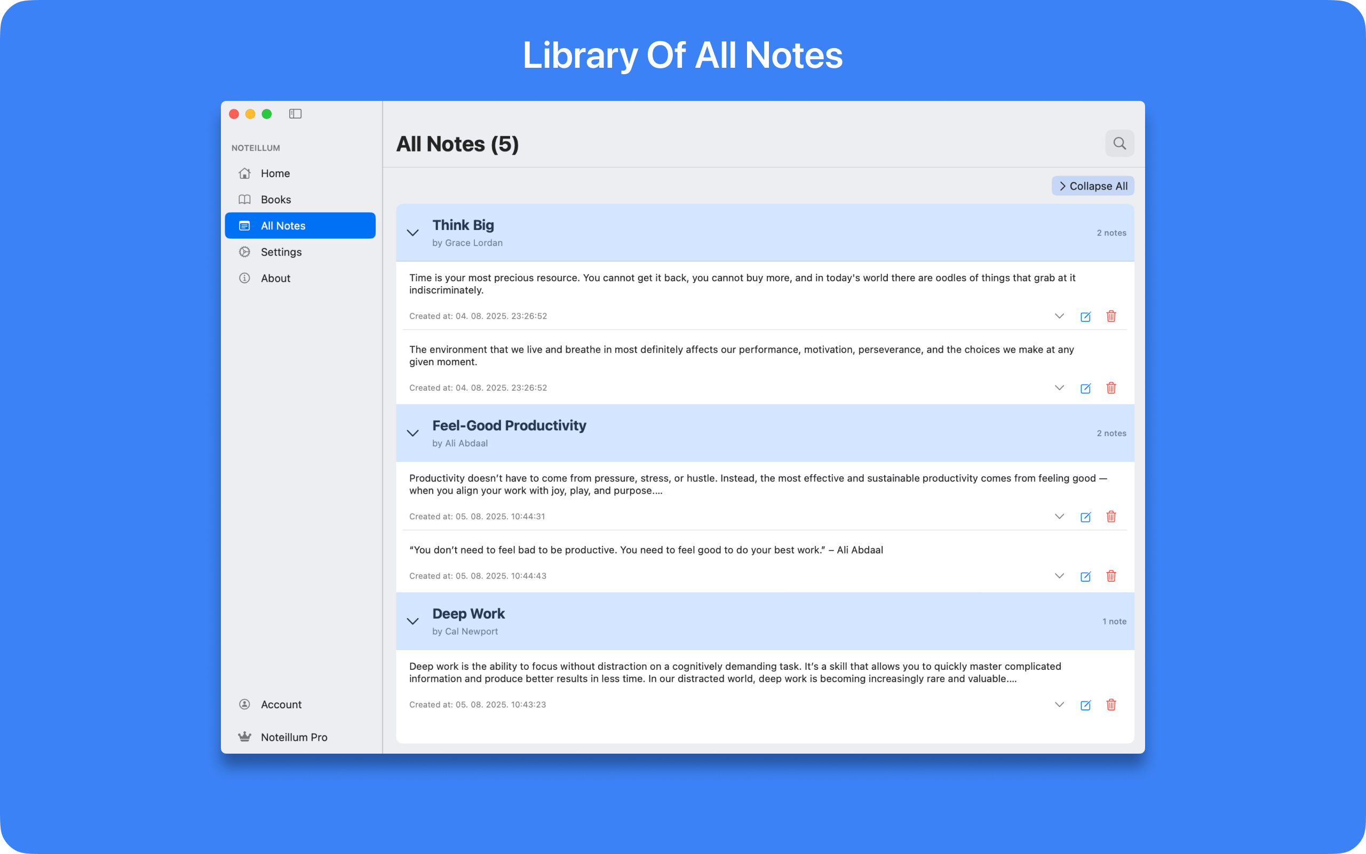Screen dimensions: 1366x854
Task: Open Noteillum Pro upgrade page
Action: click(293, 737)
